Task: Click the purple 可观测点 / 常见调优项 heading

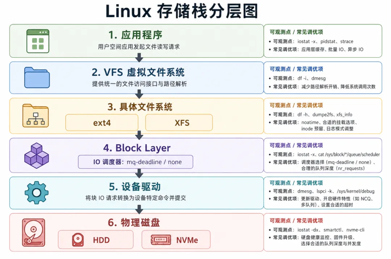Action: [x=296, y=145]
